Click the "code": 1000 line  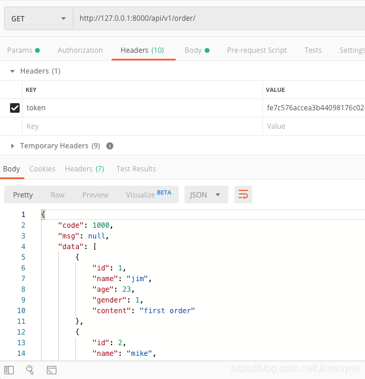pos(85,225)
